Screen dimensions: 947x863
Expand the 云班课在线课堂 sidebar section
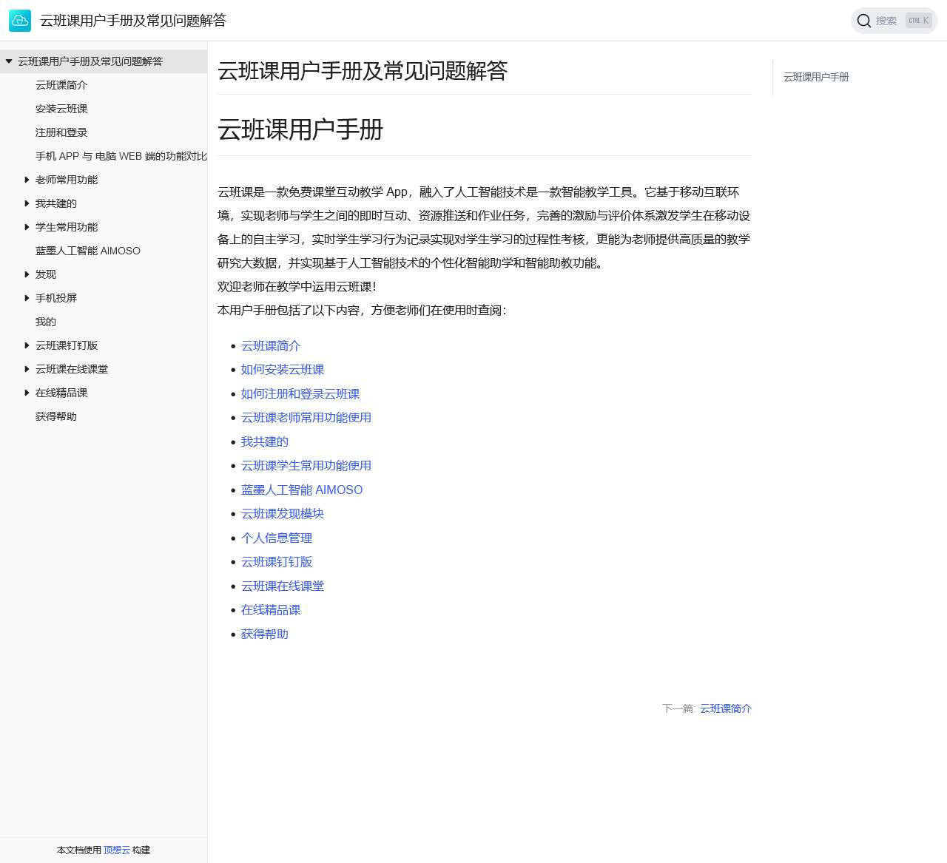27,369
